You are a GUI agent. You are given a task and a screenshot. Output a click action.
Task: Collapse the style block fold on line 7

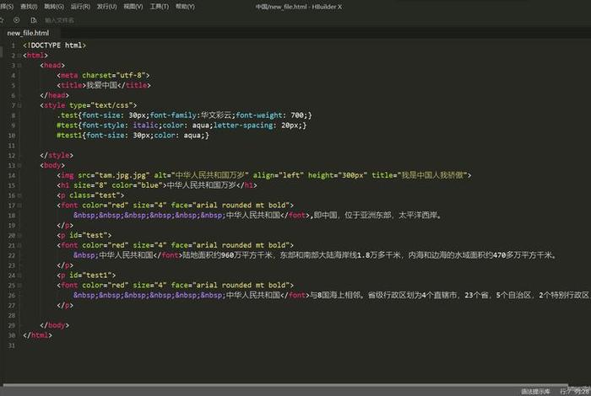(19, 105)
